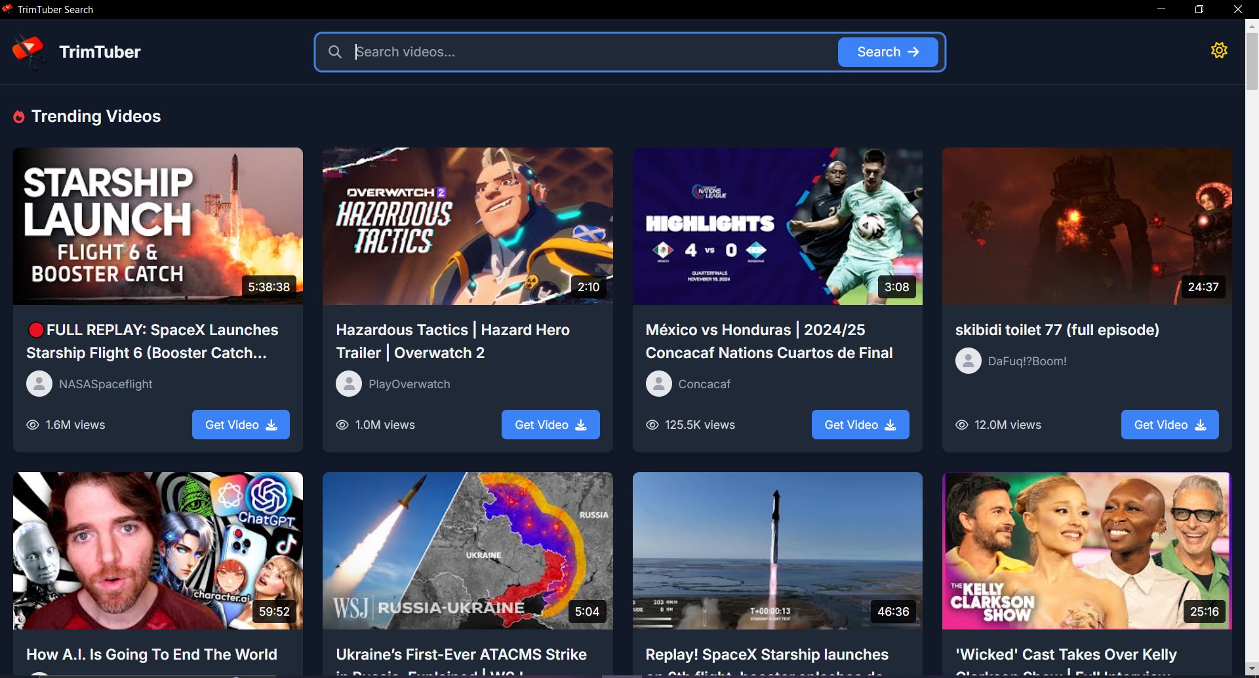This screenshot has height=678, width=1259.
Task: Click the scrollbar up arrow
Action: (1252, 26)
